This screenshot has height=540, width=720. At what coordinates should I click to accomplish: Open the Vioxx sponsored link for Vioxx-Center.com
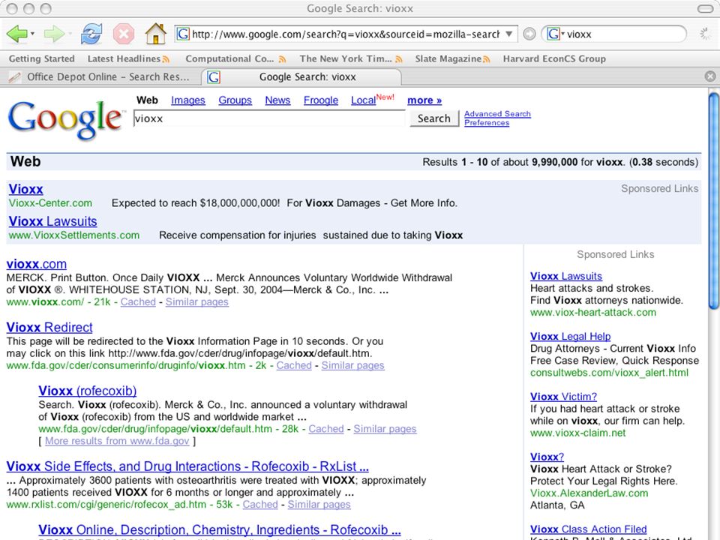click(x=25, y=189)
